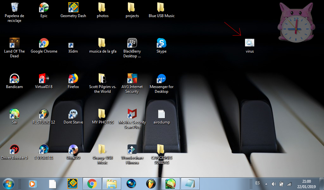This screenshot has width=324, height=190.
Task: Open Windows Media Player from taskbar
Action: pyautogui.click(x=33, y=184)
